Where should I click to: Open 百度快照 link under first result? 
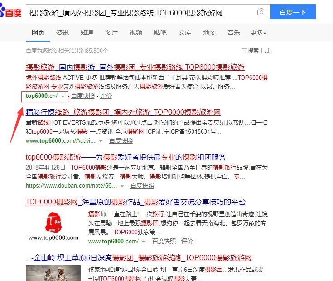tap(83, 96)
